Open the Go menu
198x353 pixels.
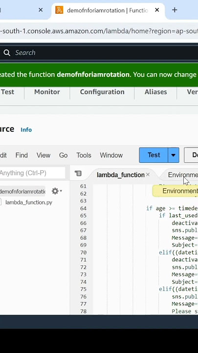click(63, 155)
